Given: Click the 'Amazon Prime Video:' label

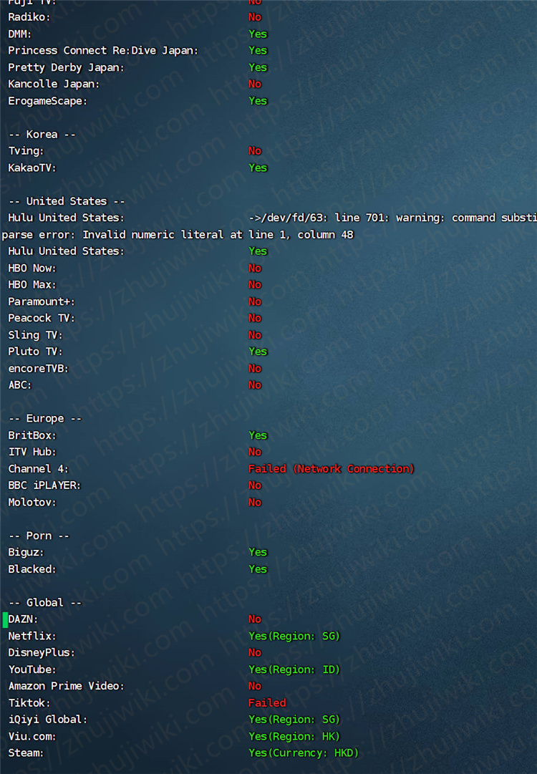Looking at the screenshot, I should click(66, 686).
